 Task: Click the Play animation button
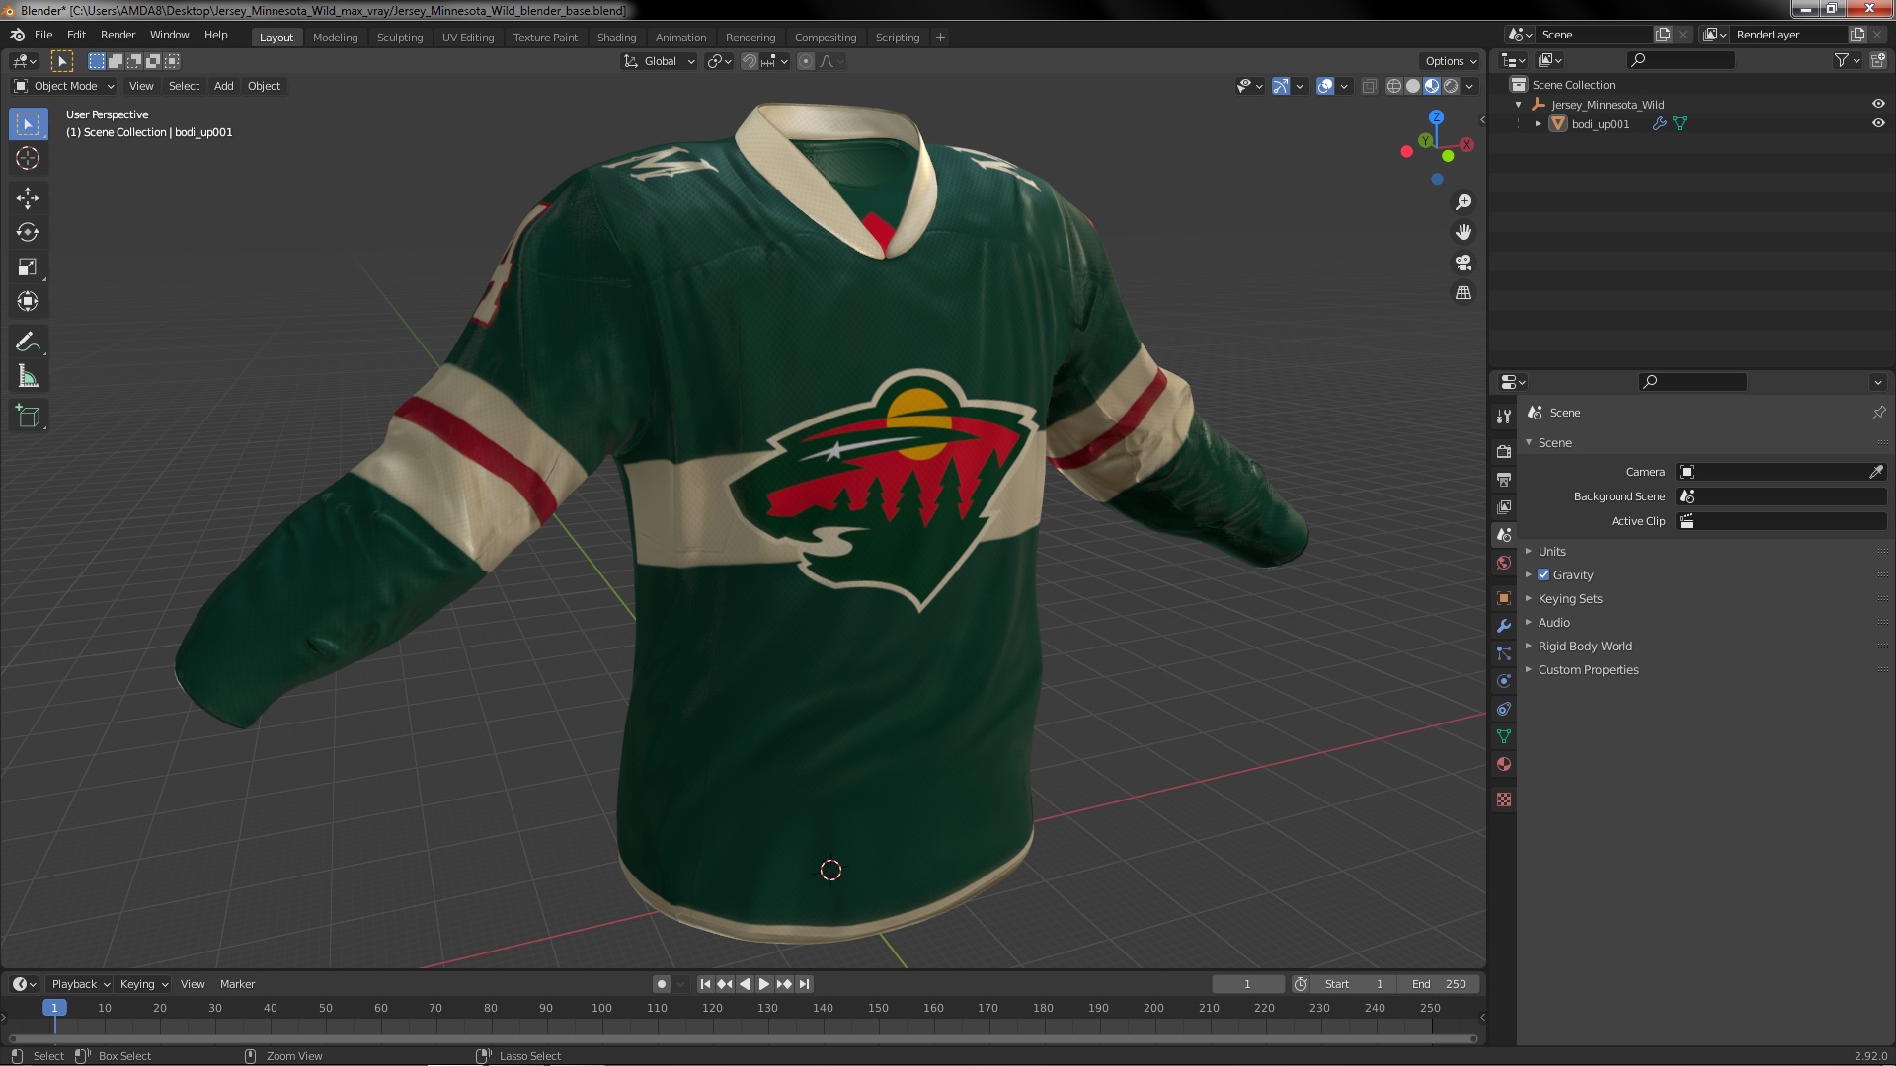coord(764,984)
